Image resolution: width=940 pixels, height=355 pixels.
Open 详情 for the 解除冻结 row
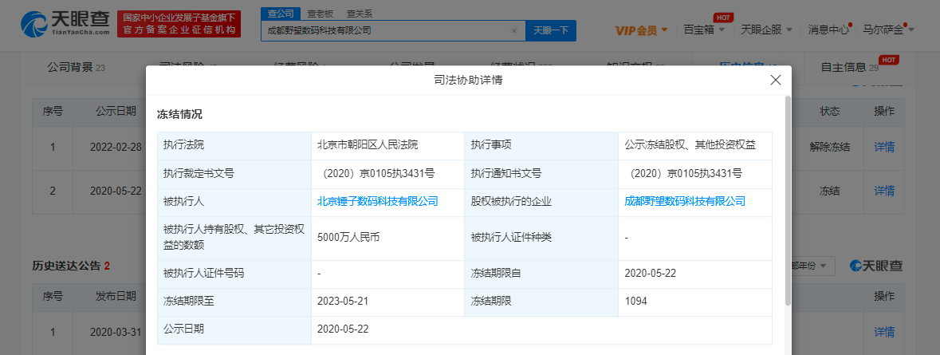coord(884,147)
